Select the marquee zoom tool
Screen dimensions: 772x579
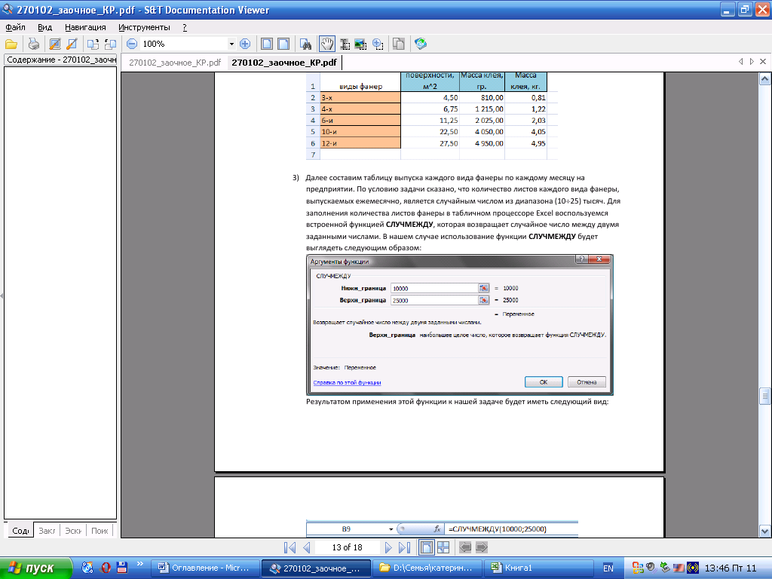click(378, 44)
